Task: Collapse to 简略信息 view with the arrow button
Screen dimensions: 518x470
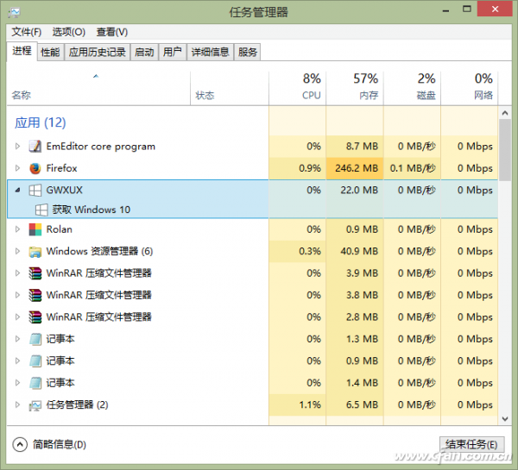Action: point(20,445)
